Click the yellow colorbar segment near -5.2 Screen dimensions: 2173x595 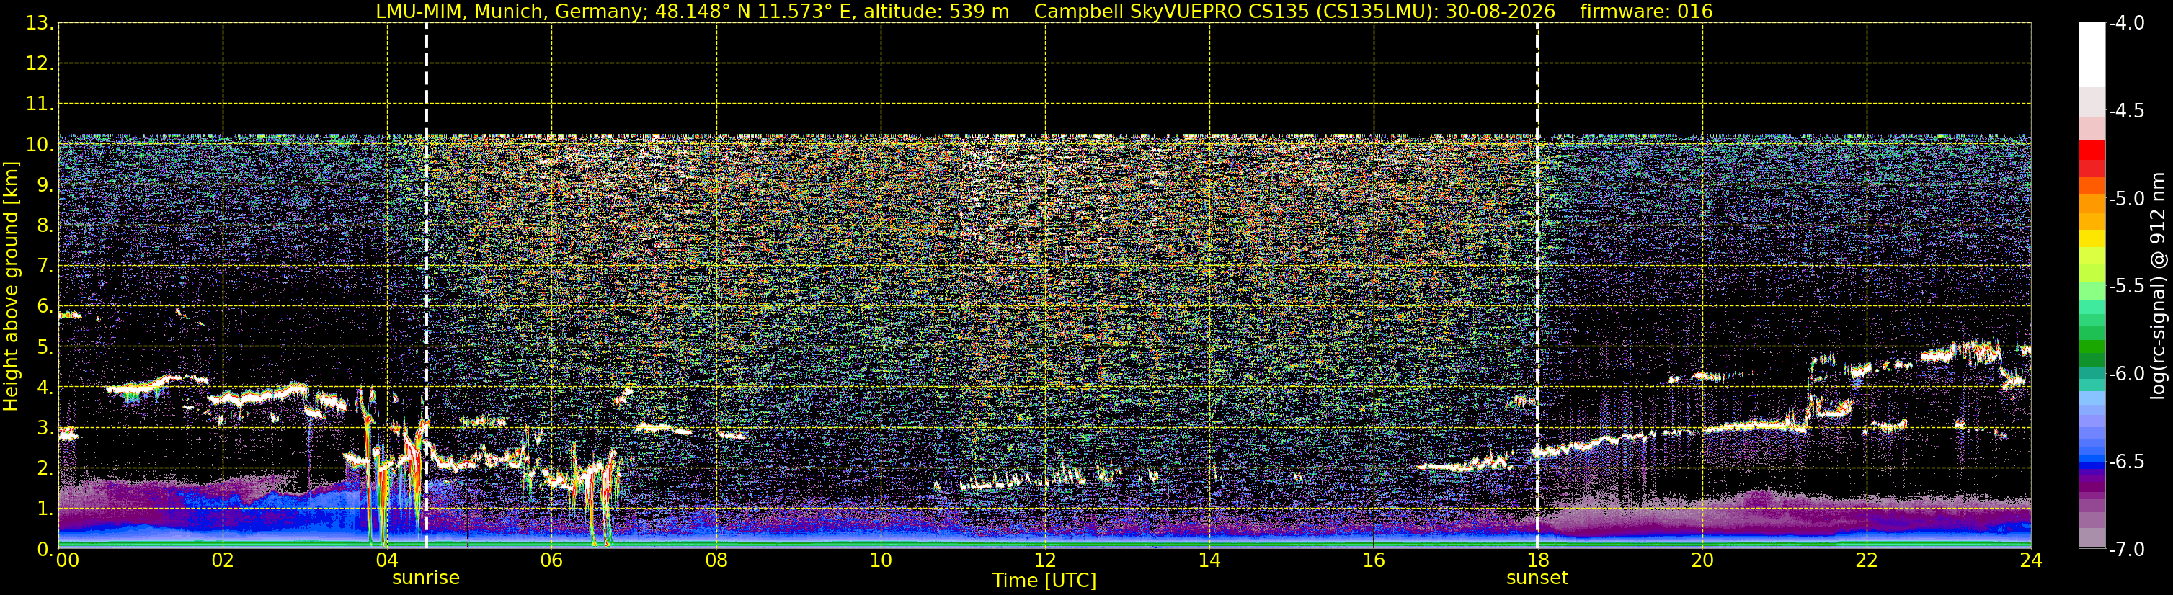(2092, 238)
